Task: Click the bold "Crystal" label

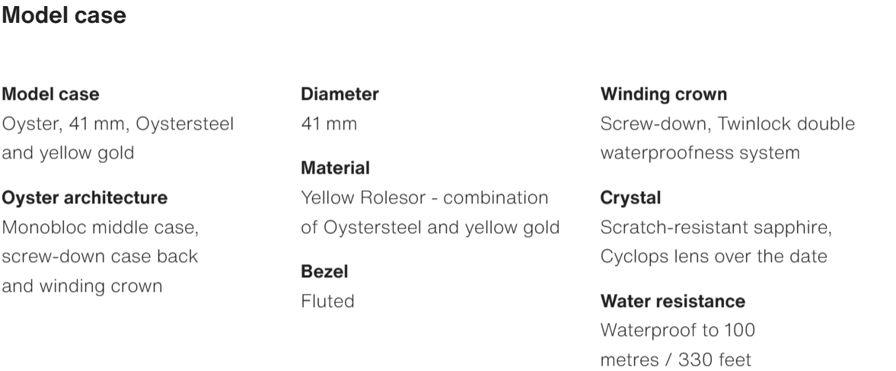Action: [630, 198]
